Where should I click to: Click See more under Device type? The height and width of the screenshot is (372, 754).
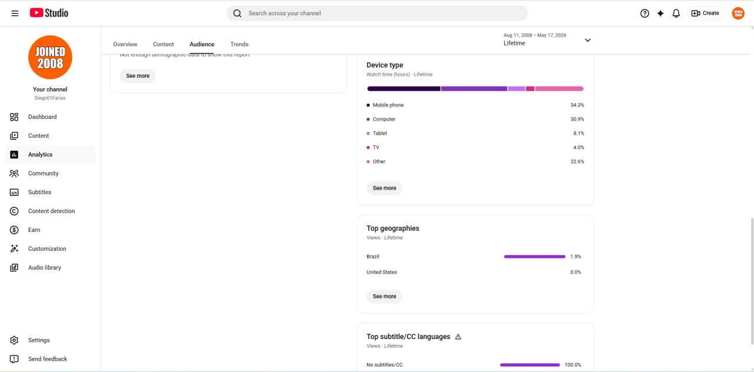click(x=385, y=188)
